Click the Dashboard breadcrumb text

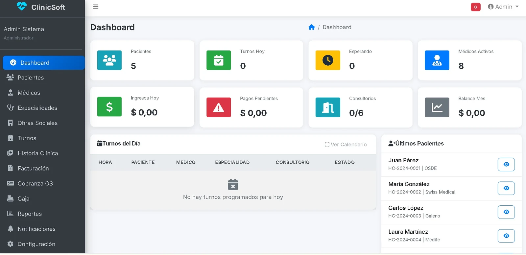[337, 27]
